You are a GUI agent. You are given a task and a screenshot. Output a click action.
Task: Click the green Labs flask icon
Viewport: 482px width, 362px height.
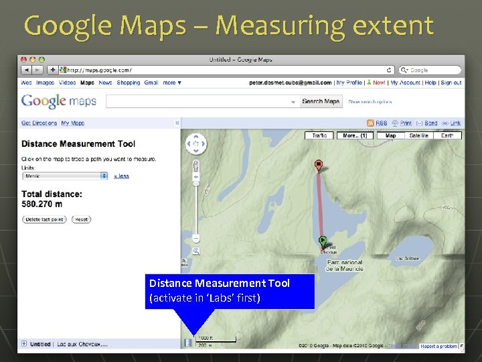(x=369, y=82)
